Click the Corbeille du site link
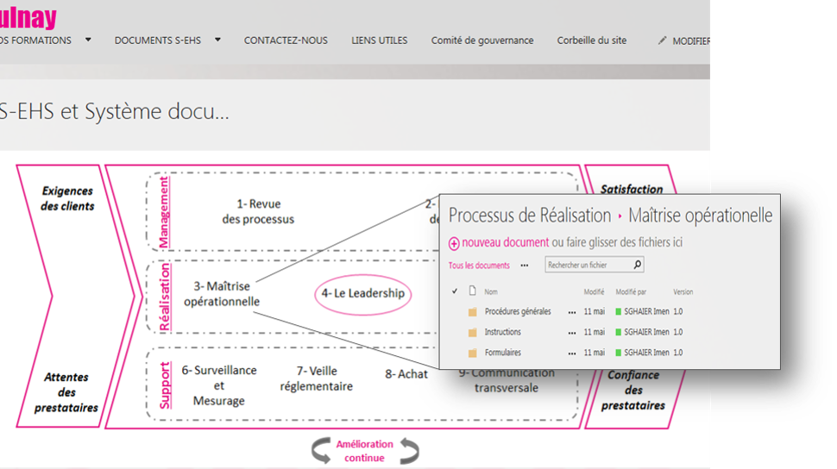The width and height of the screenshot is (837, 469). coord(592,41)
